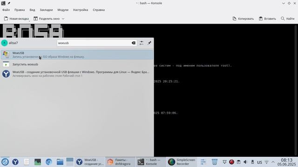Click the Вставить toolbar button

coord(267,19)
